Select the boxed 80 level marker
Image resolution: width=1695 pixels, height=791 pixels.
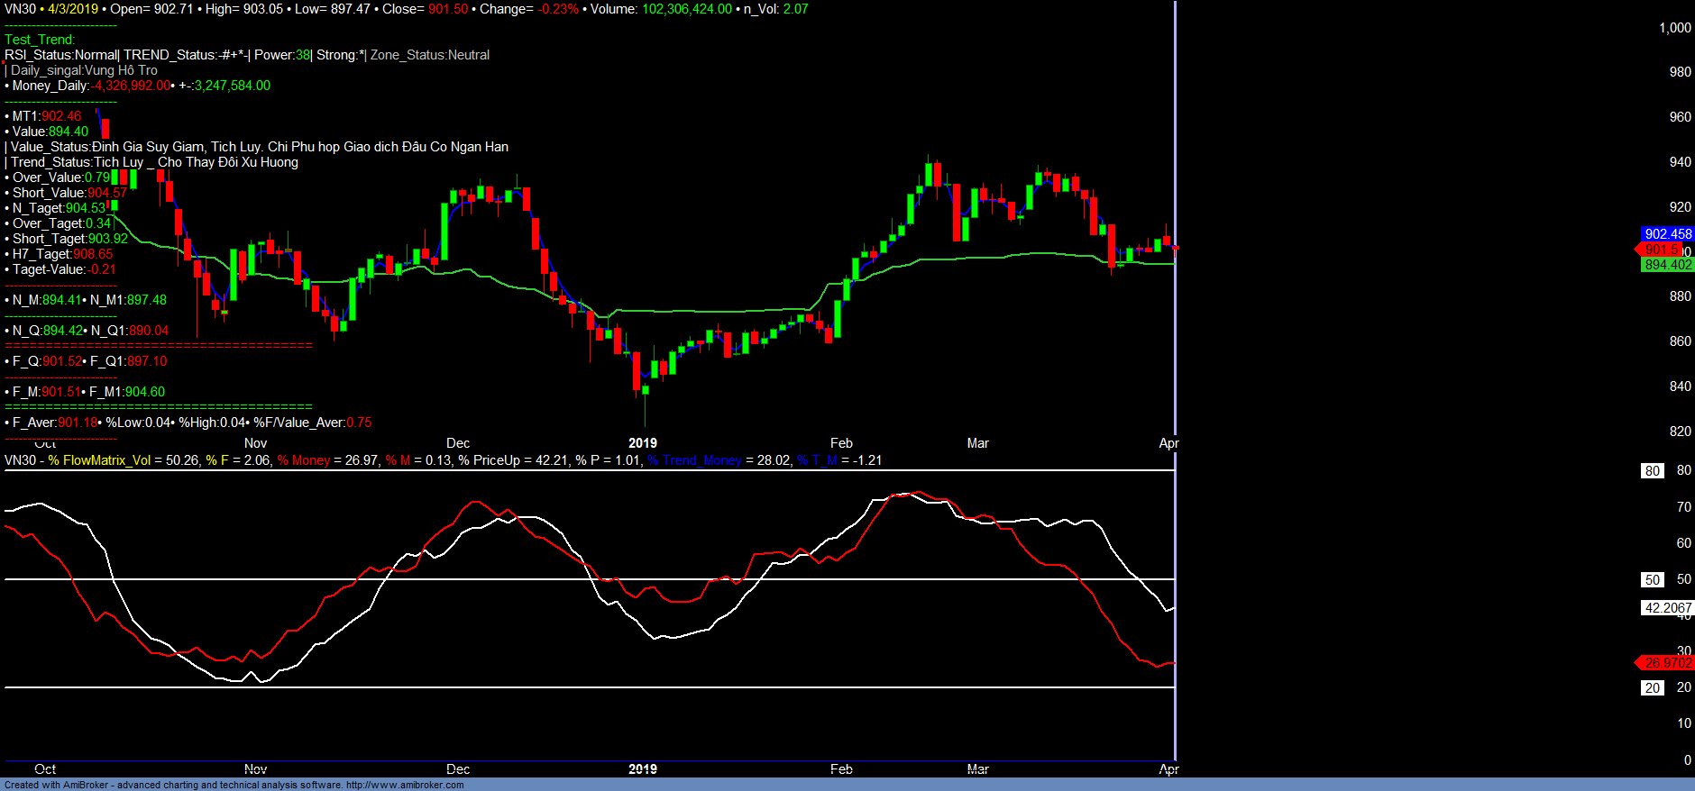click(x=1652, y=471)
